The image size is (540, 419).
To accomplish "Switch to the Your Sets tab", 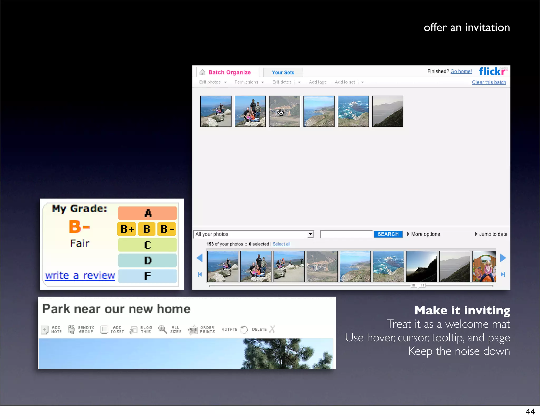I will click(283, 72).
